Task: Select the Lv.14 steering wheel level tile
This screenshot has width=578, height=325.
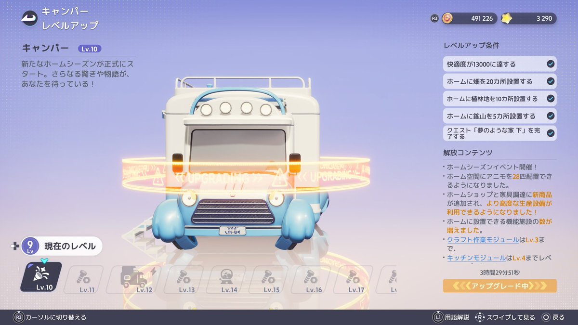Action: (x=226, y=279)
